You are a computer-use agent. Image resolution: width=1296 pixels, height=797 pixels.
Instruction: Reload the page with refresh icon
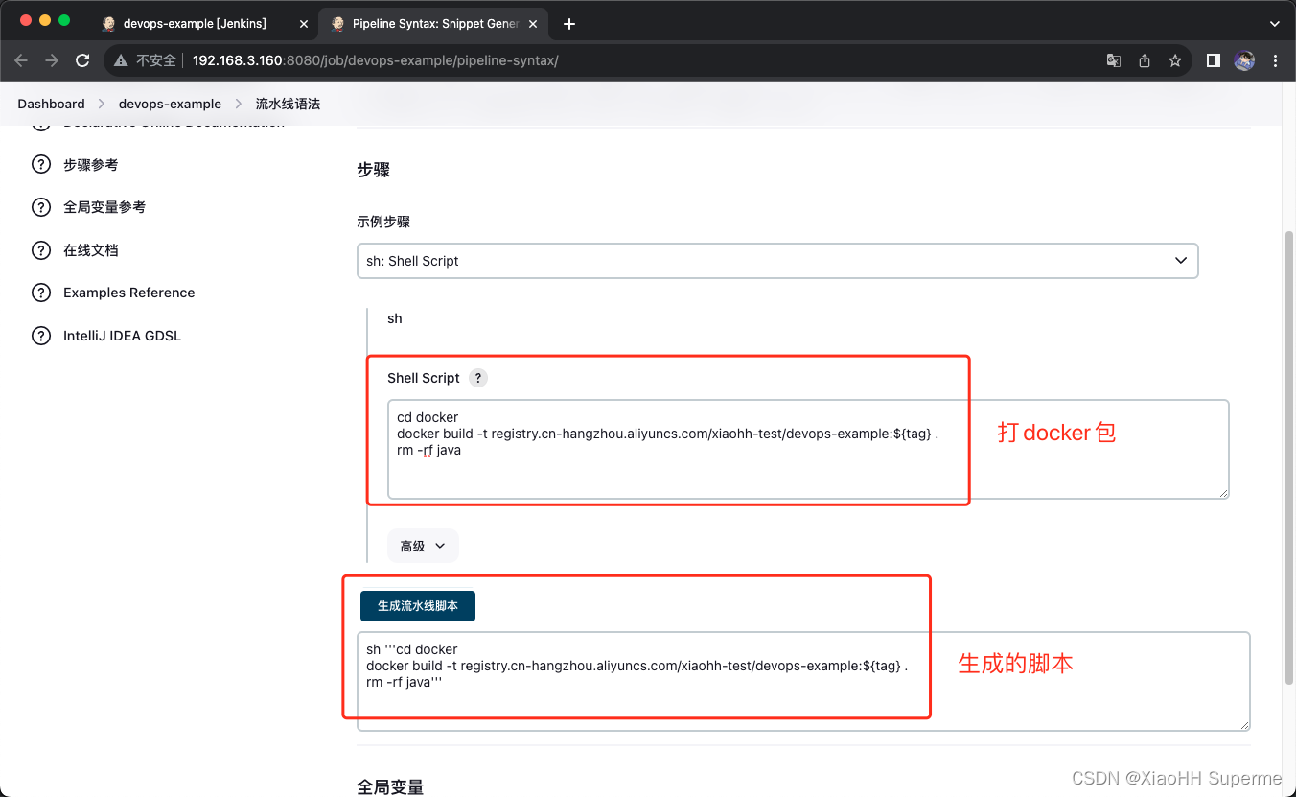coord(82,60)
